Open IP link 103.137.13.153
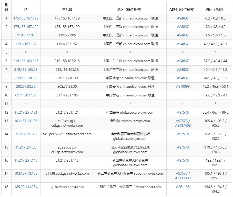This screenshot has width=233, height=197. 26,173
